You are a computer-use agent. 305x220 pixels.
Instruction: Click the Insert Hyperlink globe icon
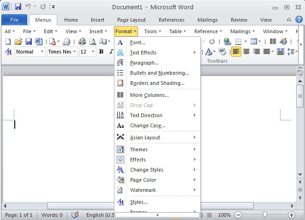pyautogui.click(x=227, y=42)
